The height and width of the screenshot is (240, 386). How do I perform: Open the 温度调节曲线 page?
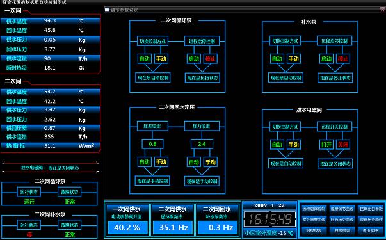(342, 209)
